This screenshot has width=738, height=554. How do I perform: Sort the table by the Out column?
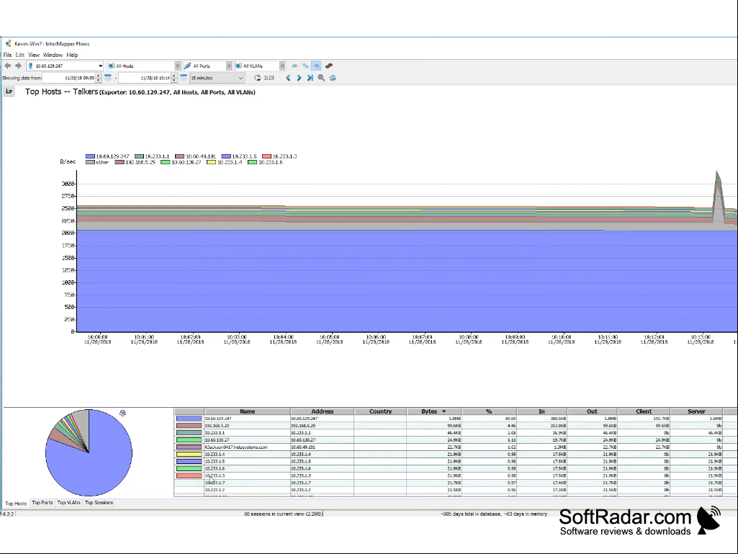(592, 411)
